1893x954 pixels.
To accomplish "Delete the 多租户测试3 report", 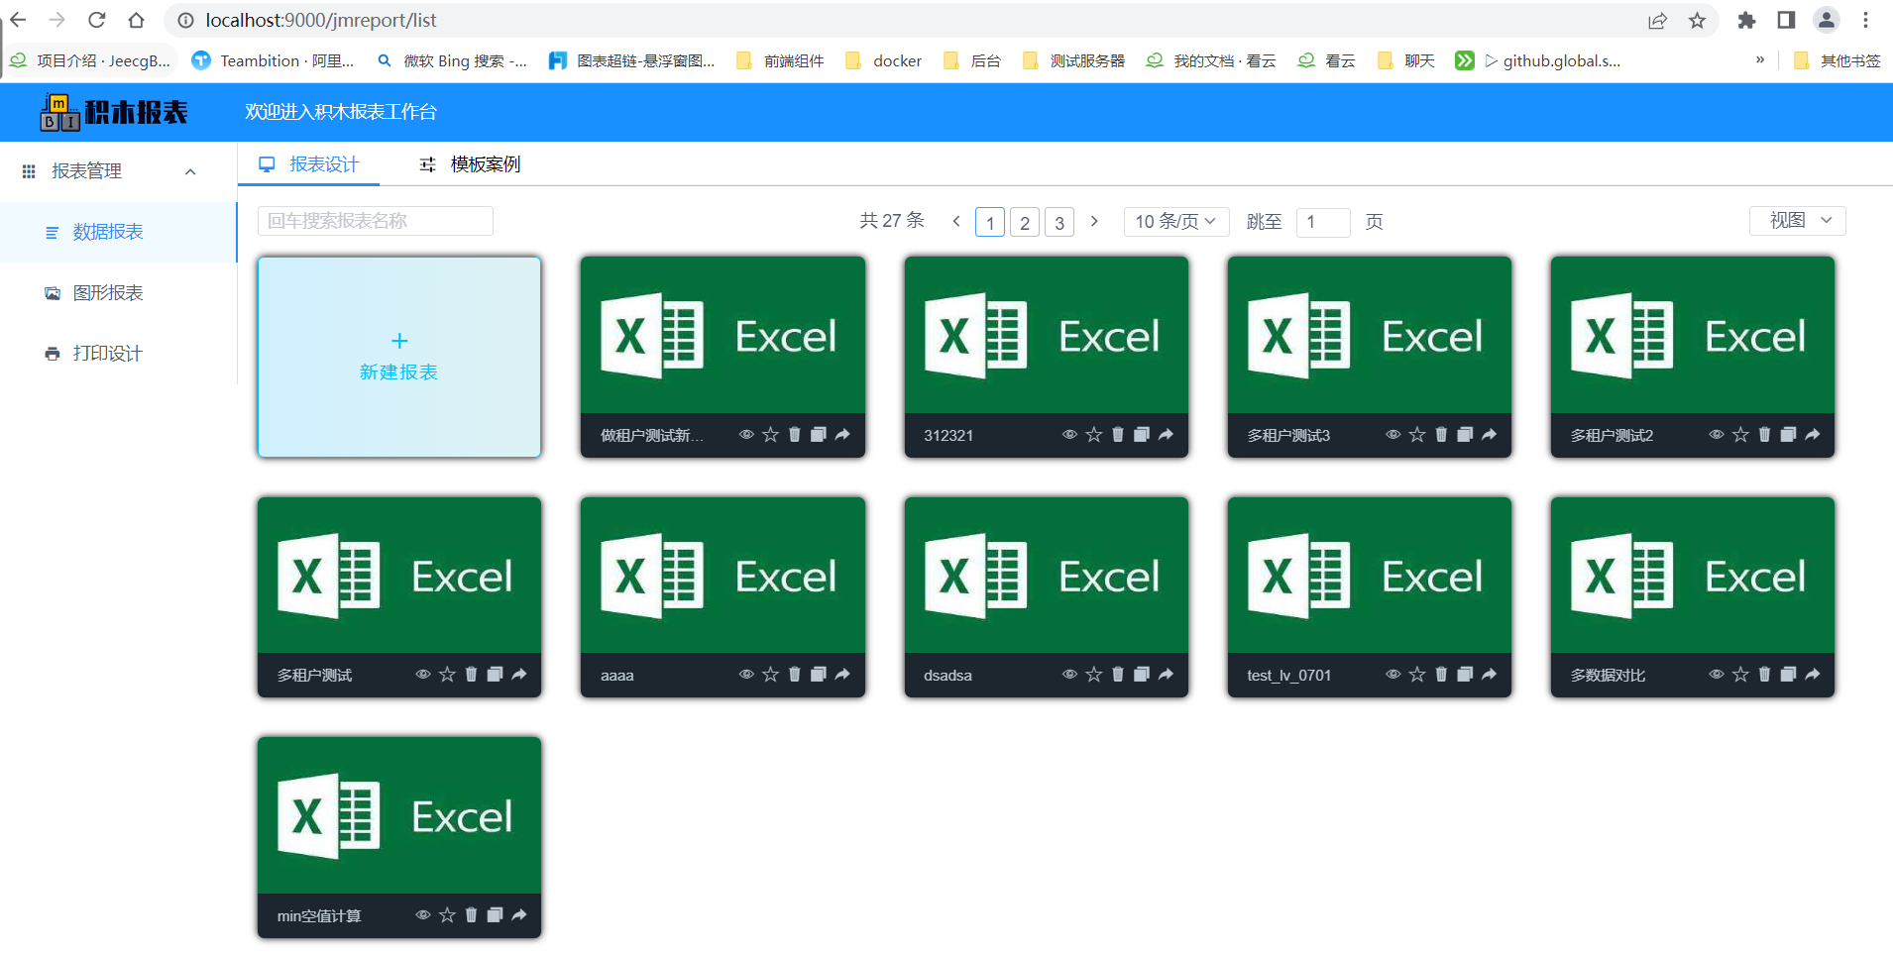I will point(1441,435).
